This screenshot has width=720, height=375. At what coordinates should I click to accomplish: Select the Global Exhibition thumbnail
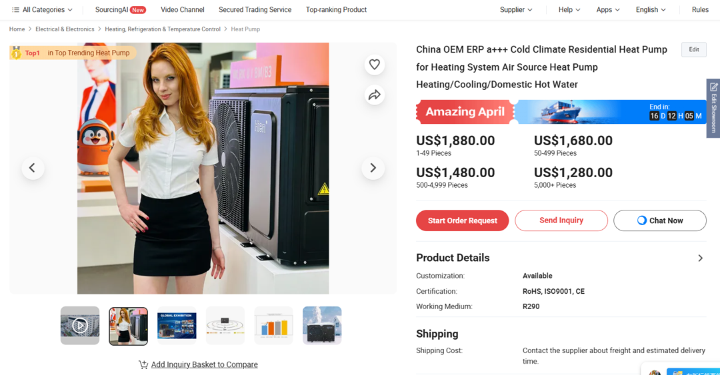coord(177,326)
